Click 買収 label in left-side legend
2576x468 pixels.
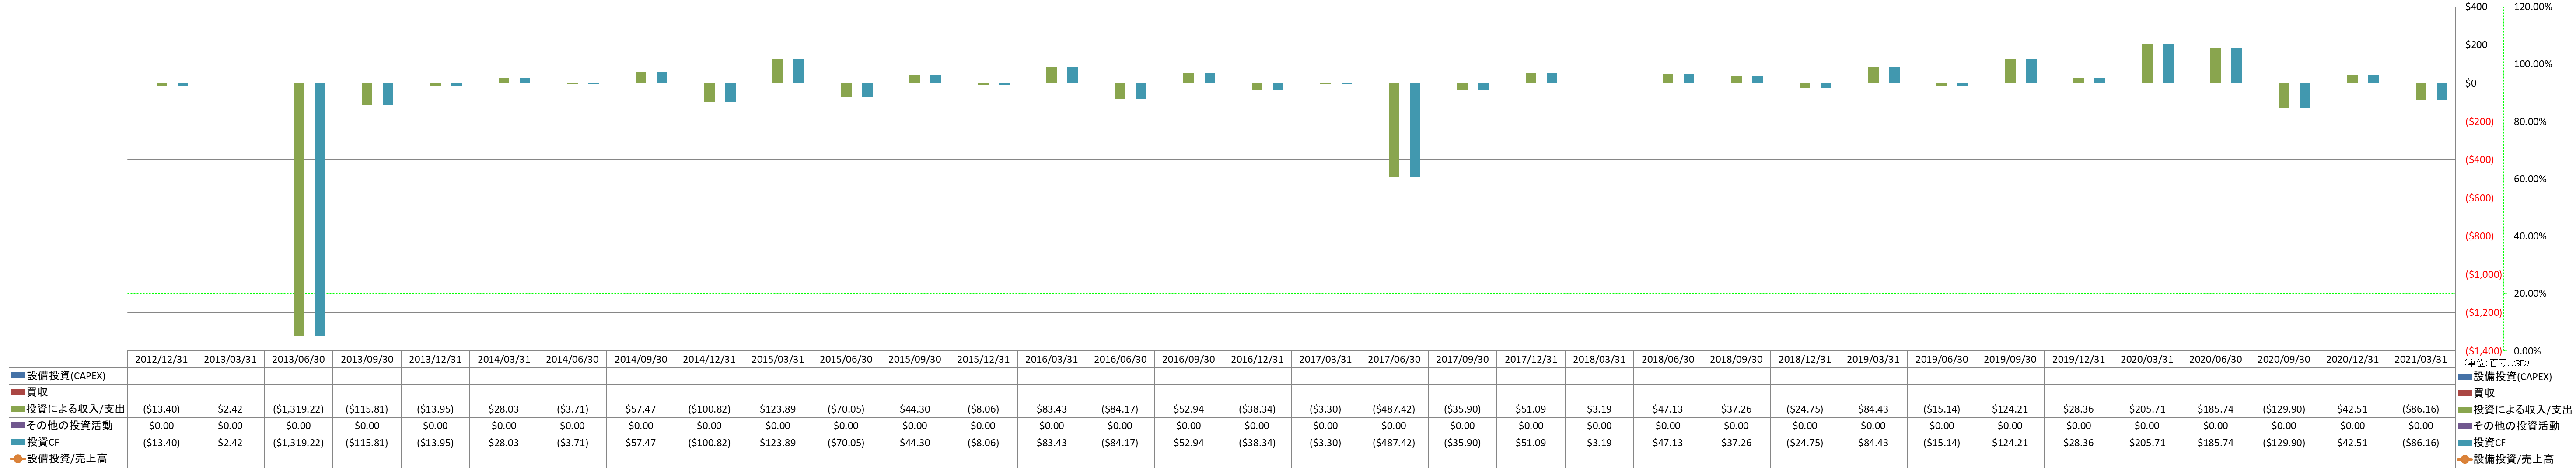pos(37,392)
